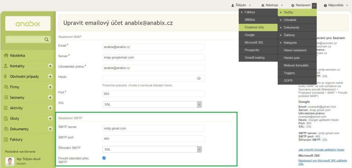This screenshot has height=168, width=352.
Task: Click the plus icon next to Seznamy
Action: pyautogui.click(x=50, y=97)
